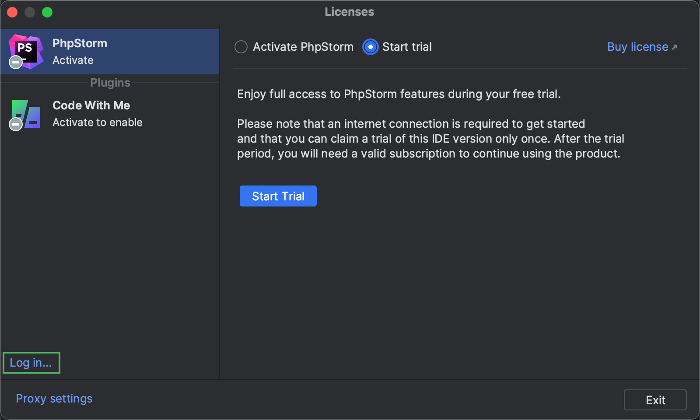700x420 pixels.
Task: Click the external link arrow beside Buy license
Action: pos(674,46)
